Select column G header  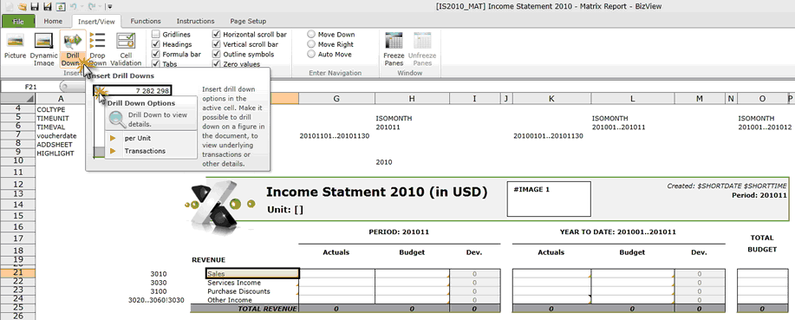[336, 98]
